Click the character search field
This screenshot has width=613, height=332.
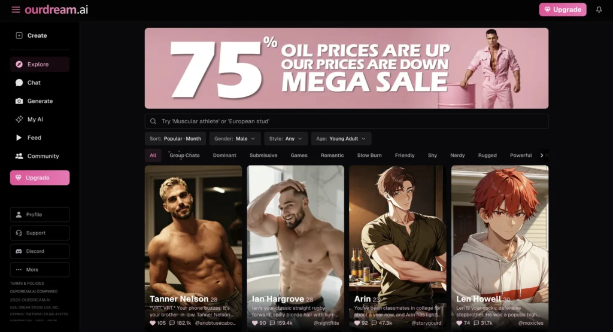pos(347,121)
